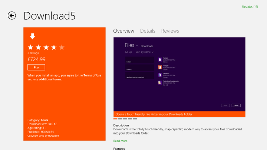Image resolution: width=267 pixels, height=150 pixels.
Task: Open the Reviews tab
Action: pos(170,31)
